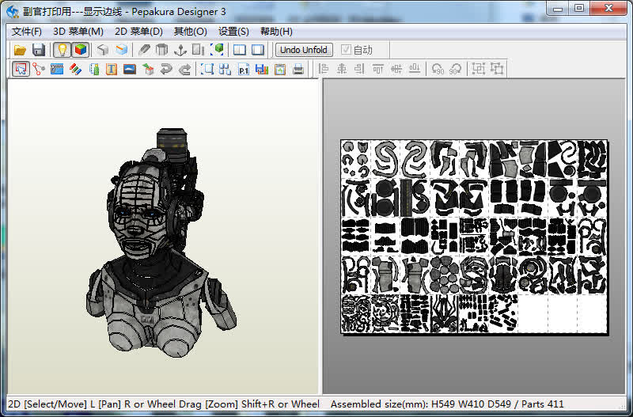Toggle the light bulb lighting button
Viewport: 633px width, 417px height.
(x=62, y=50)
